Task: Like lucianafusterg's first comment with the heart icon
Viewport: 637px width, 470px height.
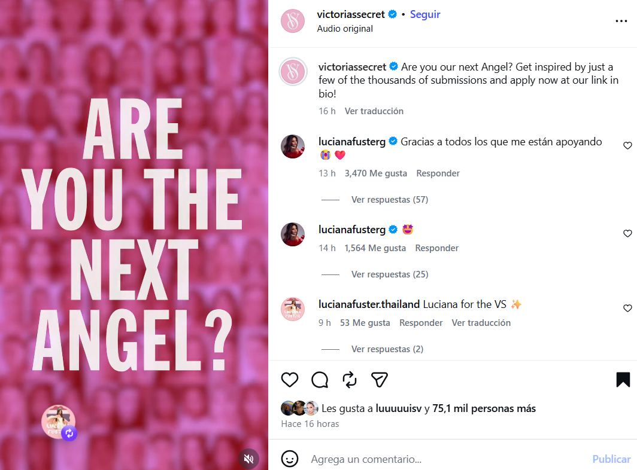Action: coord(627,145)
